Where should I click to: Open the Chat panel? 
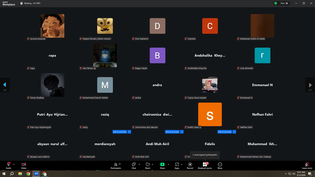pyautogui.click(x=134, y=166)
